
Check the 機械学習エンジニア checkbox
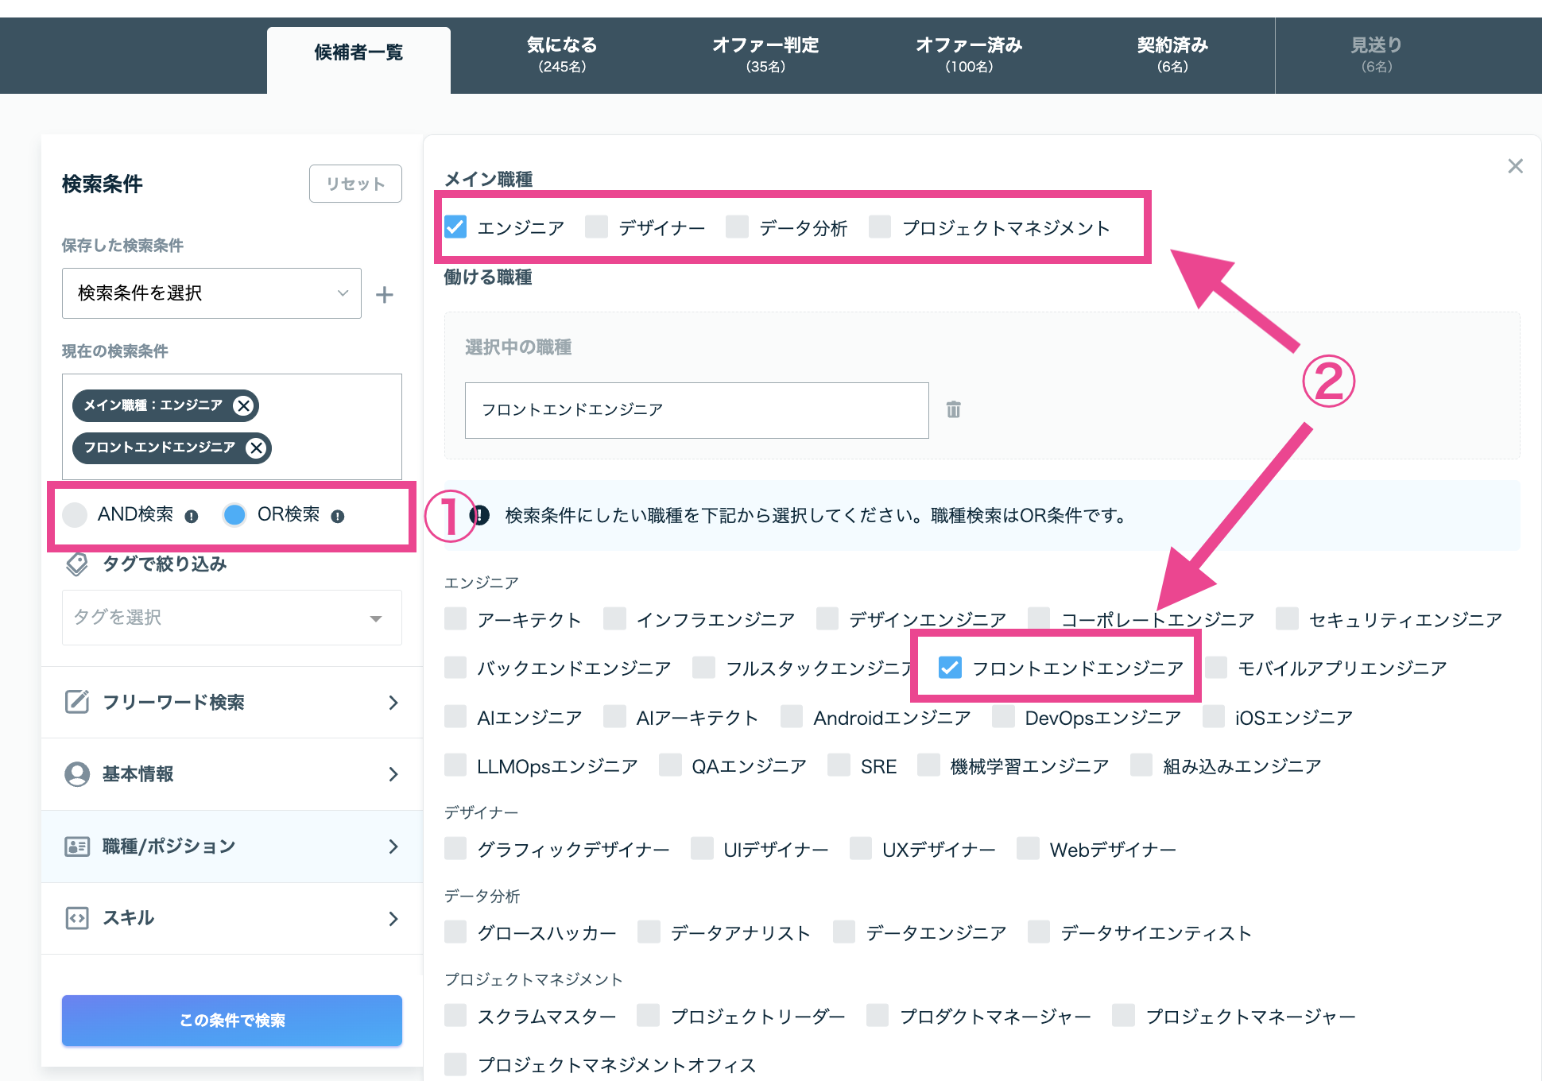pyautogui.click(x=928, y=765)
